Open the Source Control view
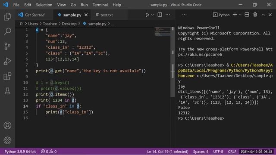 click(7, 46)
